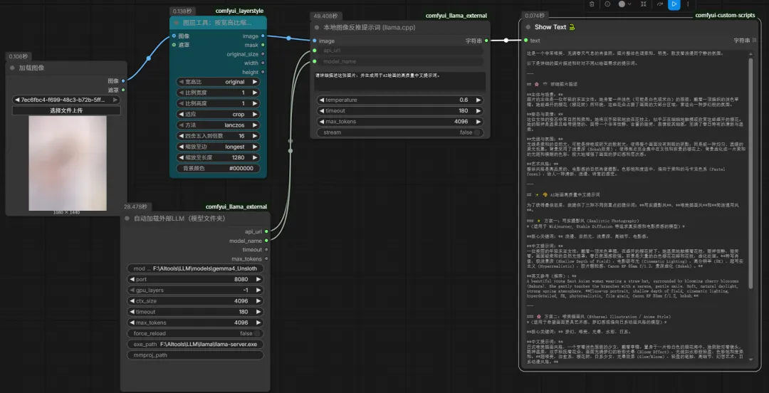Screen dimensions: 769x393
Task: Click the blurred image preview thumbnail
Action: point(68,163)
